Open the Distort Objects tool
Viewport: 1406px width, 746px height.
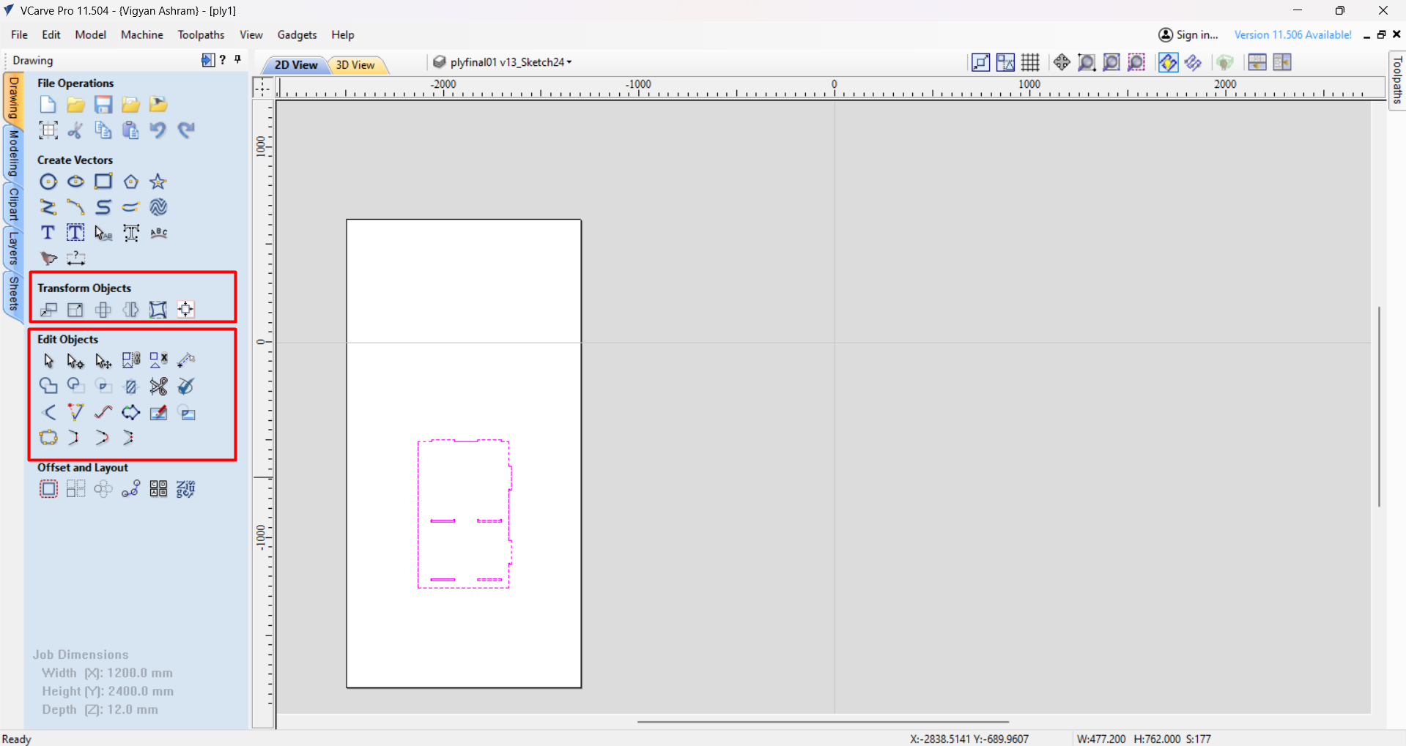tap(158, 310)
